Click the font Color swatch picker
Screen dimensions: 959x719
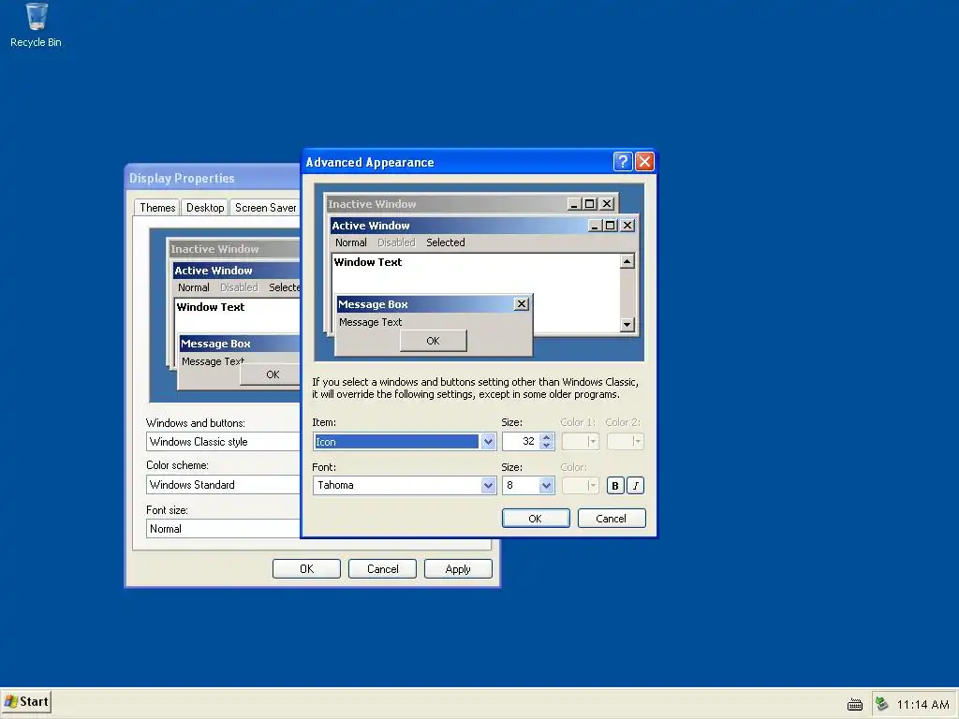[580, 486]
